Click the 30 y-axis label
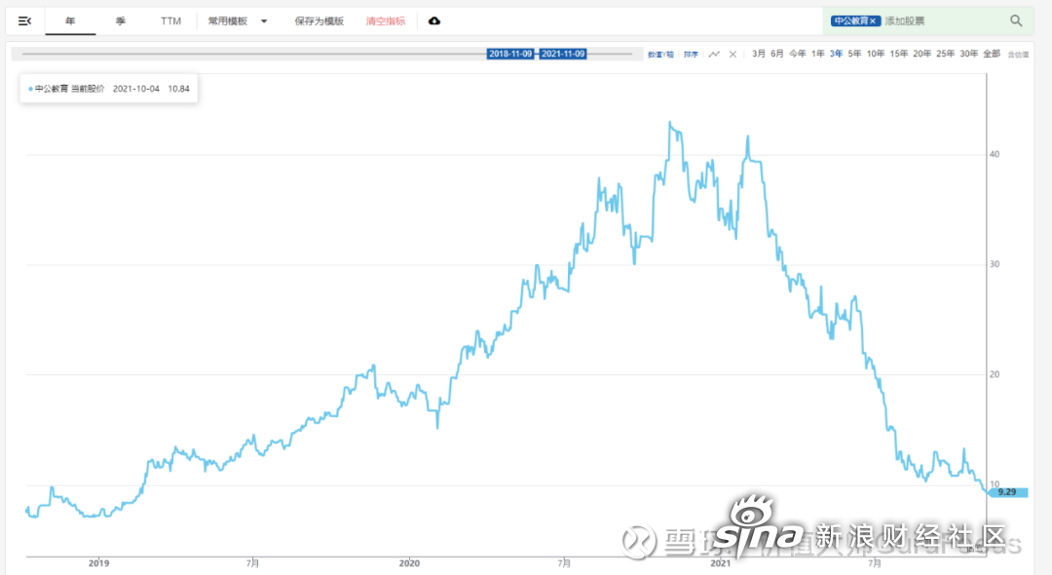The image size is (1052, 575). tap(995, 264)
